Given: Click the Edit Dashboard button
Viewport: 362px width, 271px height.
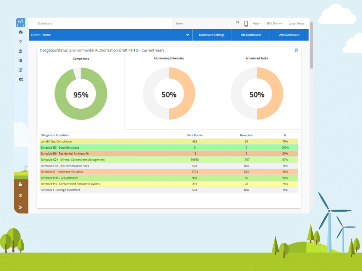Looking at the screenshot, I should (x=250, y=35).
